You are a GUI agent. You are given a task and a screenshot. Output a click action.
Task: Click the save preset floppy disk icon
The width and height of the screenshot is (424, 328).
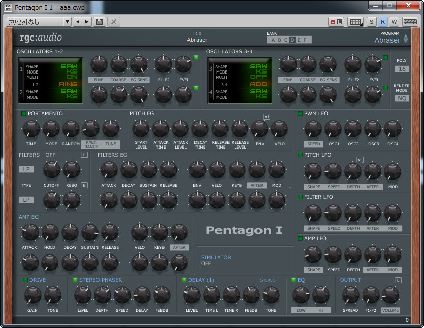pos(100,22)
